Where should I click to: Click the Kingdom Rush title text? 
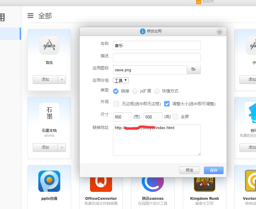tap(205, 199)
